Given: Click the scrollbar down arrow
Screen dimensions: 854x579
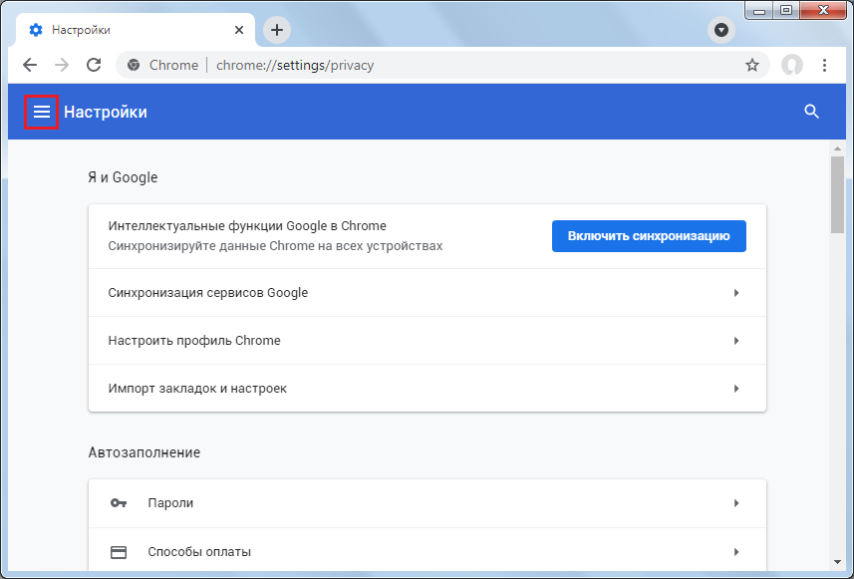Looking at the screenshot, I should point(838,562).
